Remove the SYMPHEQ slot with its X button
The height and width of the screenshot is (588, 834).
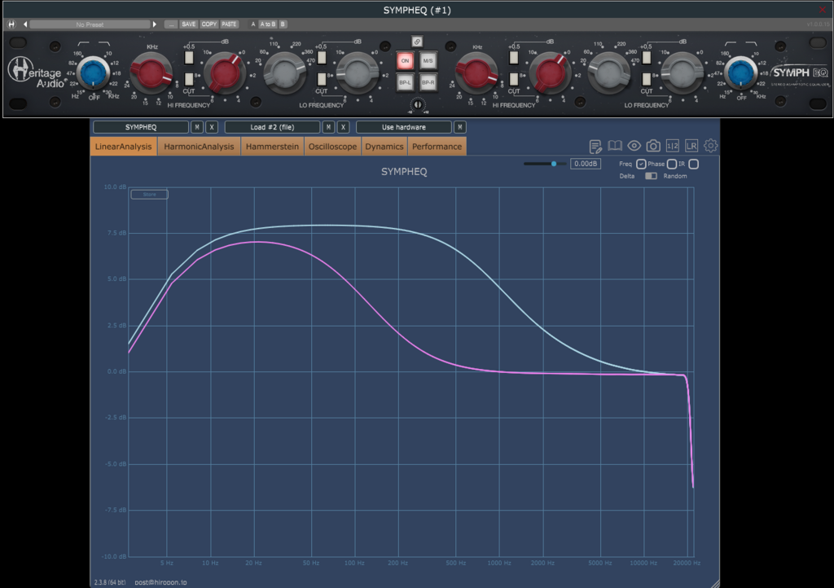(x=212, y=127)
